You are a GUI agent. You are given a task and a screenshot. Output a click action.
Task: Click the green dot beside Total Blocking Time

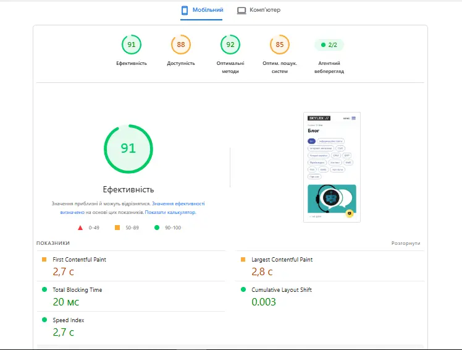44,289
